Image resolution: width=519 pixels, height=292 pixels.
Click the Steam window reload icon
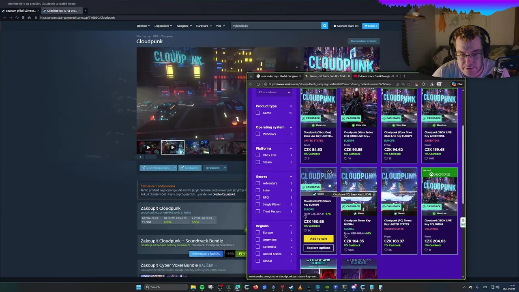17,17
